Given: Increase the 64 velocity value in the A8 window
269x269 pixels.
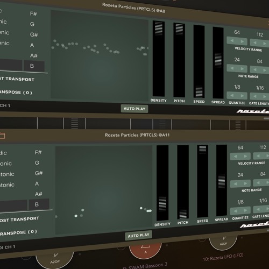Looking at the screenshot, I should pos(242,41).
